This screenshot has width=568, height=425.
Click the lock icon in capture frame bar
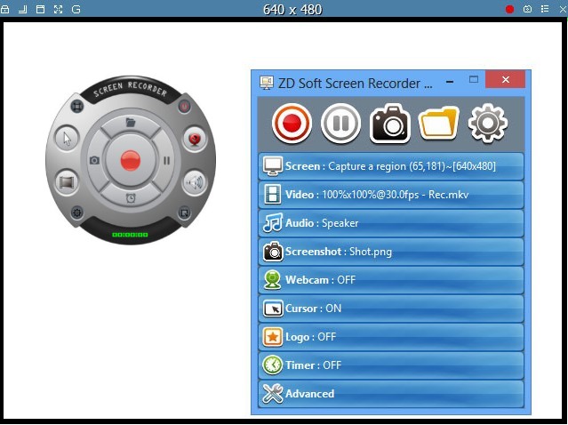coord(4,9)
